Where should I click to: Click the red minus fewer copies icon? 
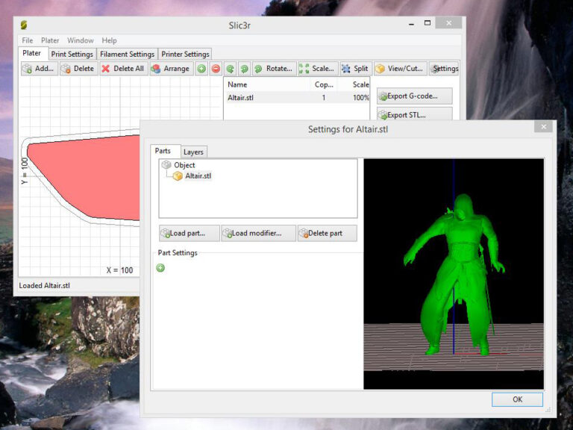coord(216,69)
